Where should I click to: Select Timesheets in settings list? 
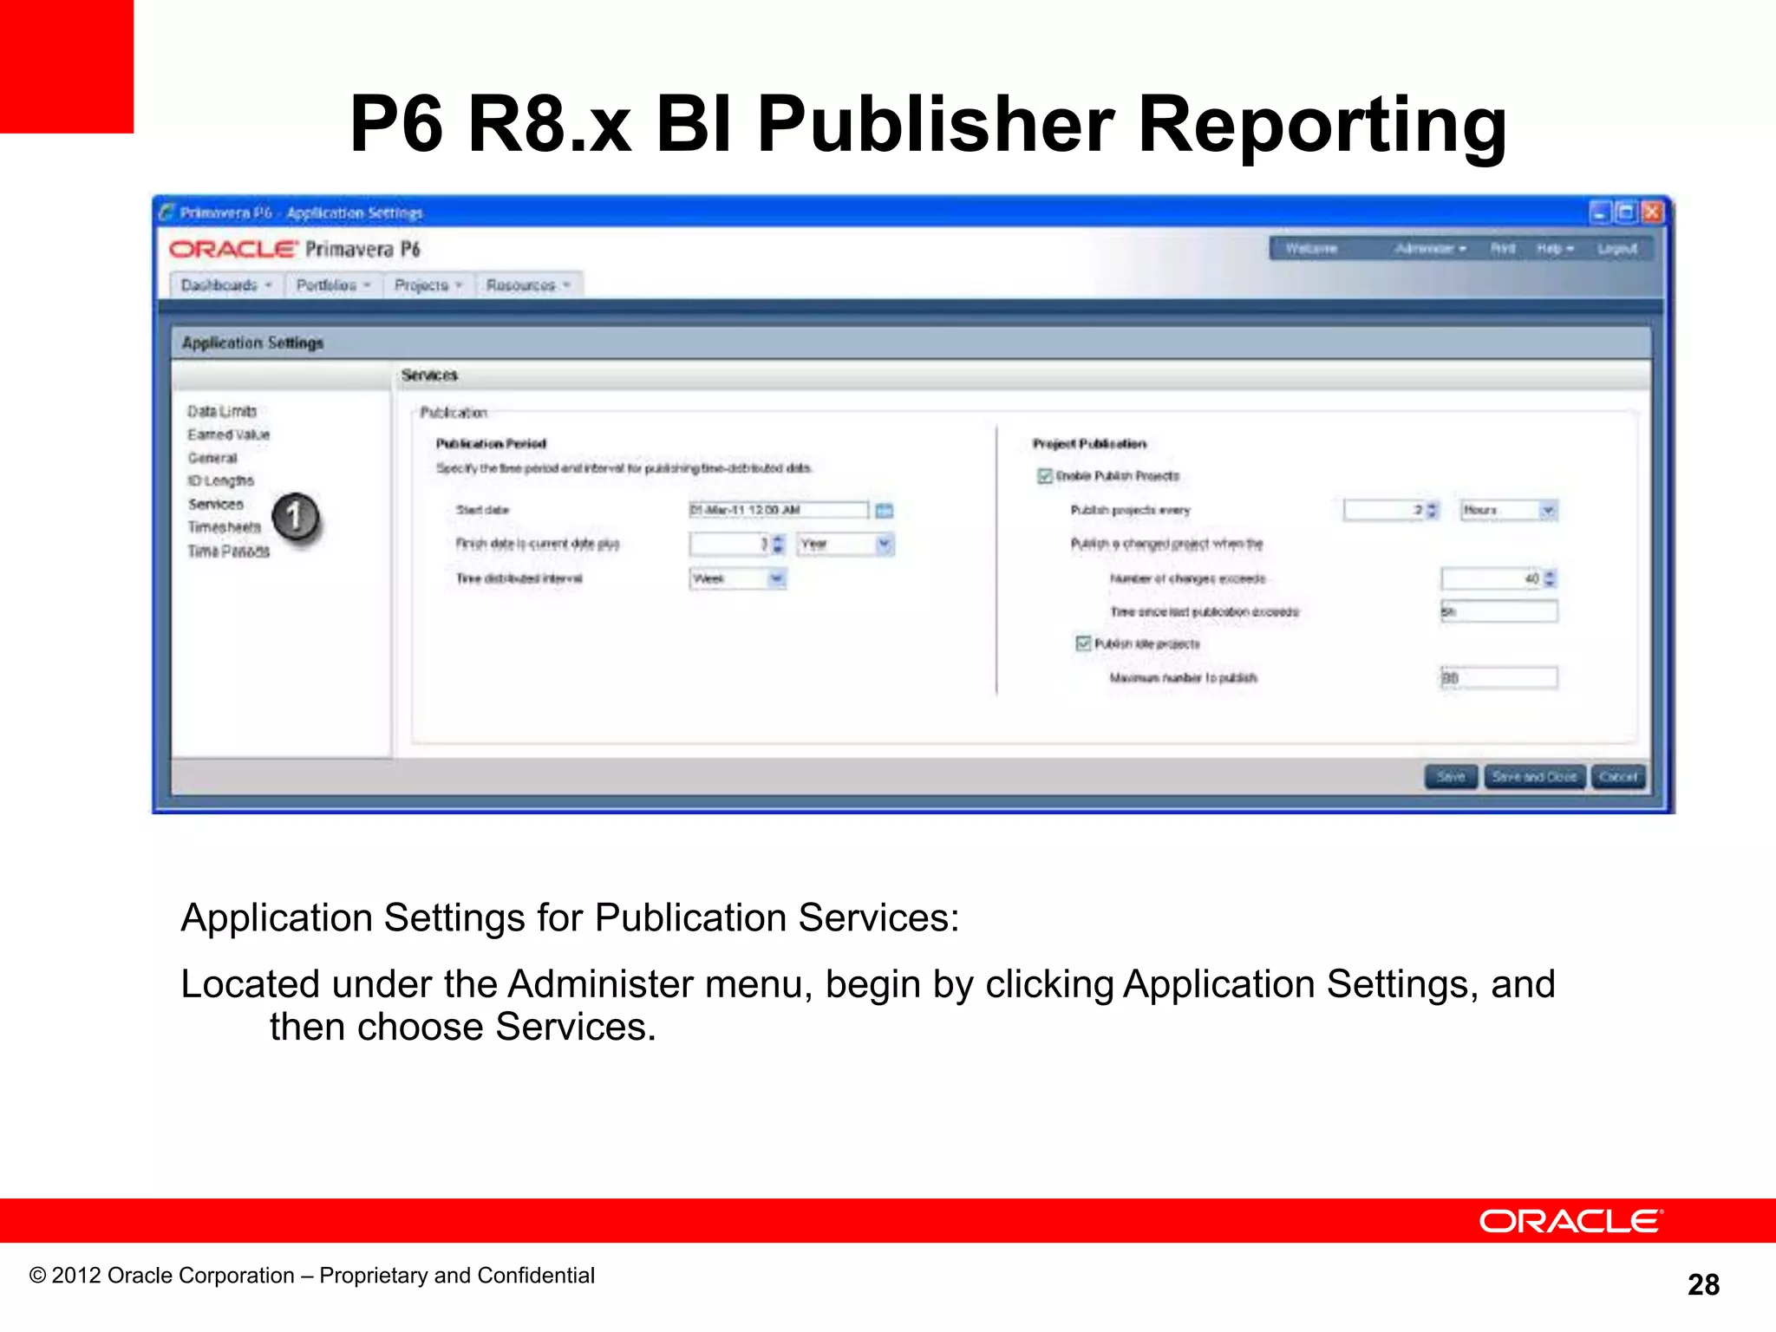pyautogui.click(x=225, y=527)
